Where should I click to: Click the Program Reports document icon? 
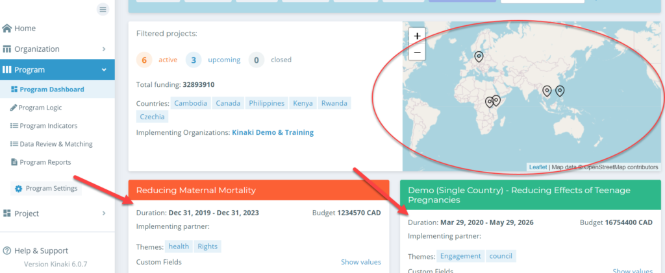[x=14, y=162]
